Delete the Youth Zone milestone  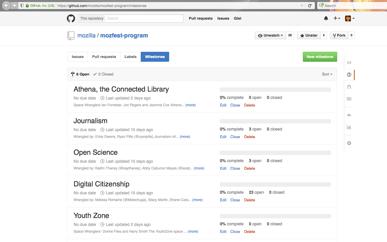click(x=249, y=232)
